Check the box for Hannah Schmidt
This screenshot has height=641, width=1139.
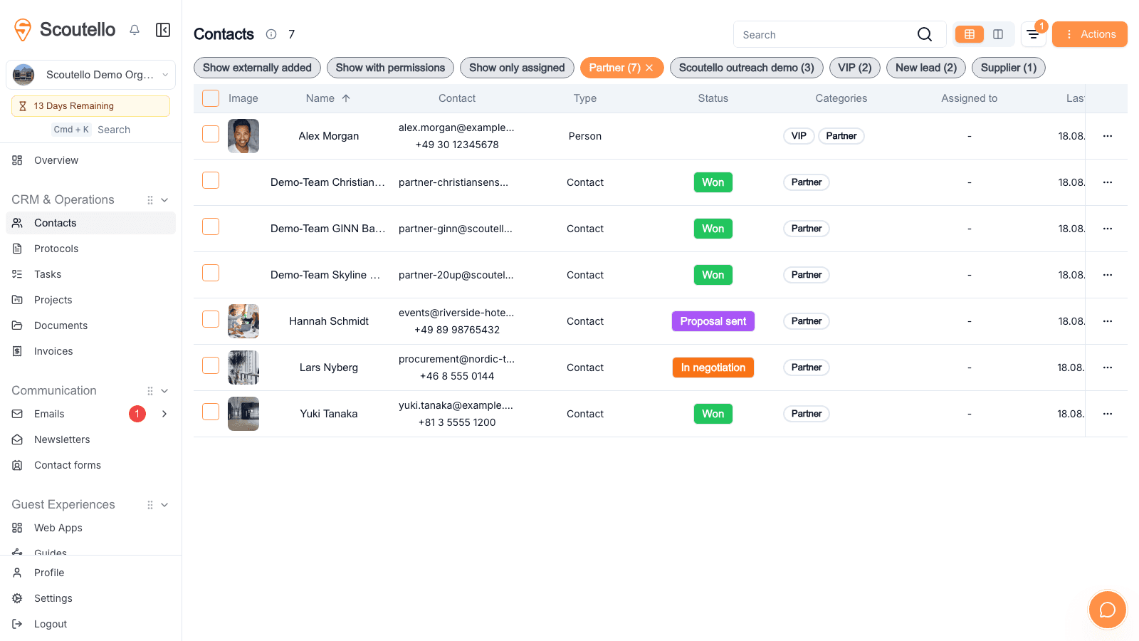pos(211,319)
